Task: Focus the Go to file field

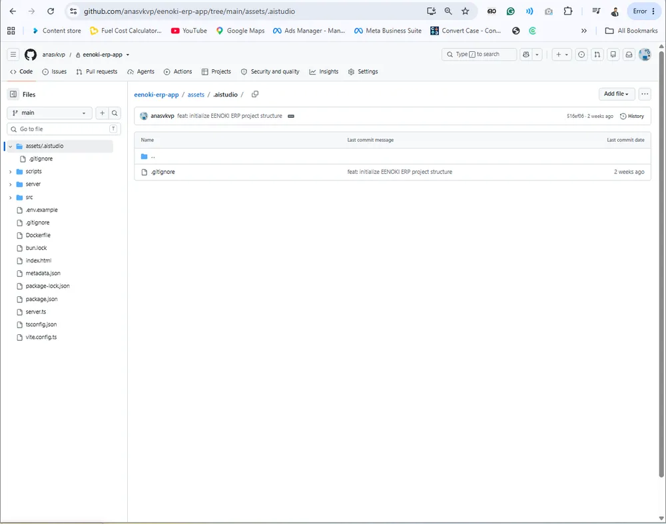Action: (x=64, y=129)
